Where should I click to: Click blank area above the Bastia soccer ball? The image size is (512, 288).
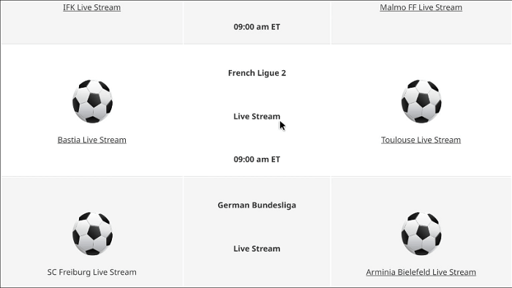pos(91,62)
